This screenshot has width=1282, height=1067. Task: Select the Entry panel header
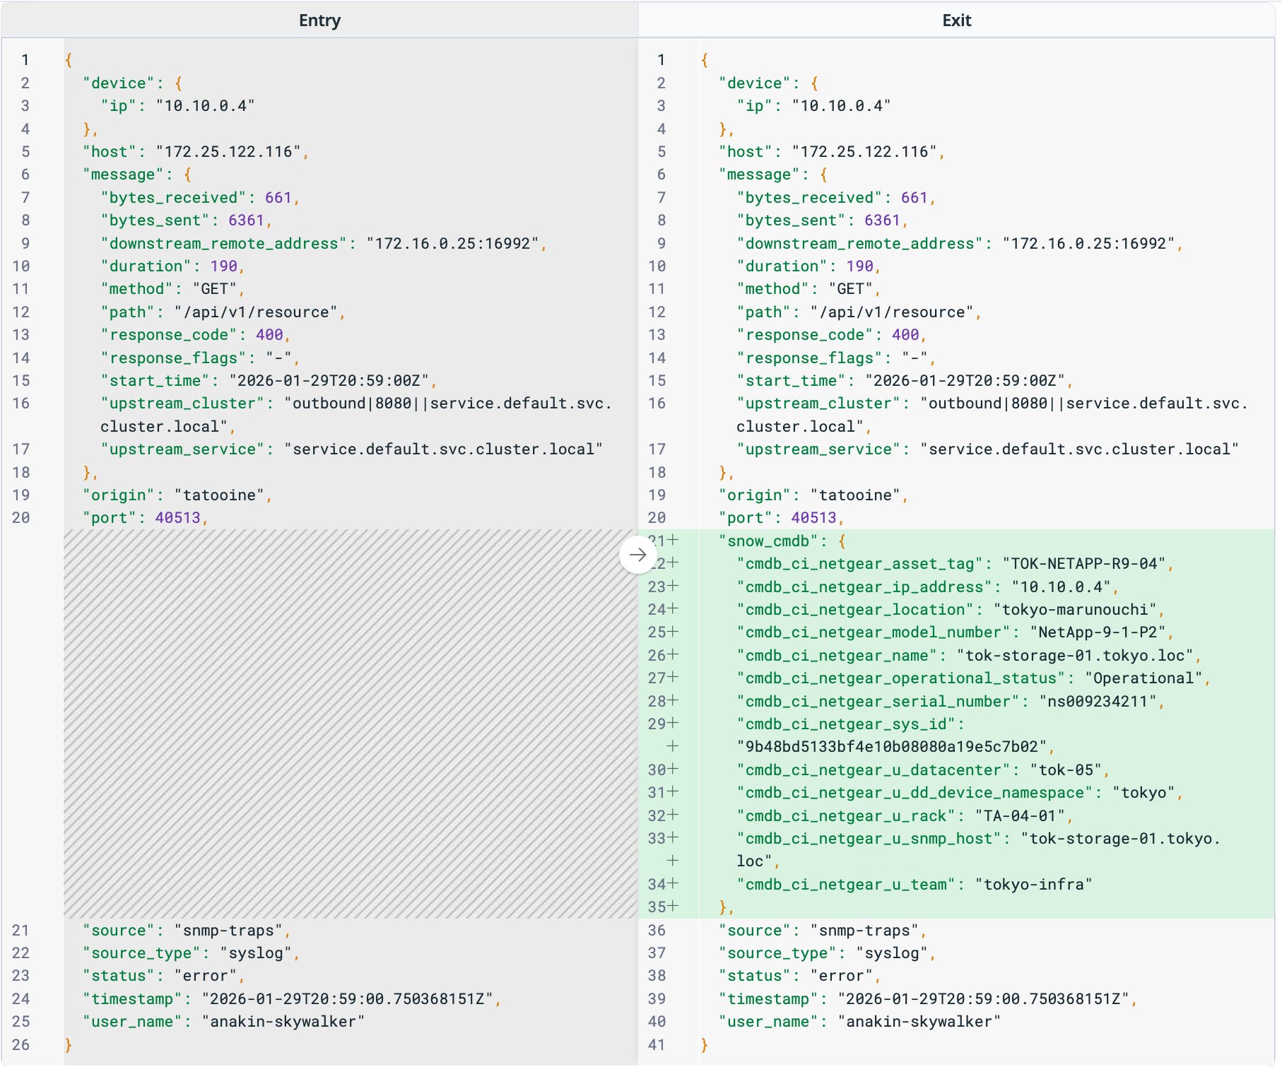pyautogui.click(x=319, y=20)
